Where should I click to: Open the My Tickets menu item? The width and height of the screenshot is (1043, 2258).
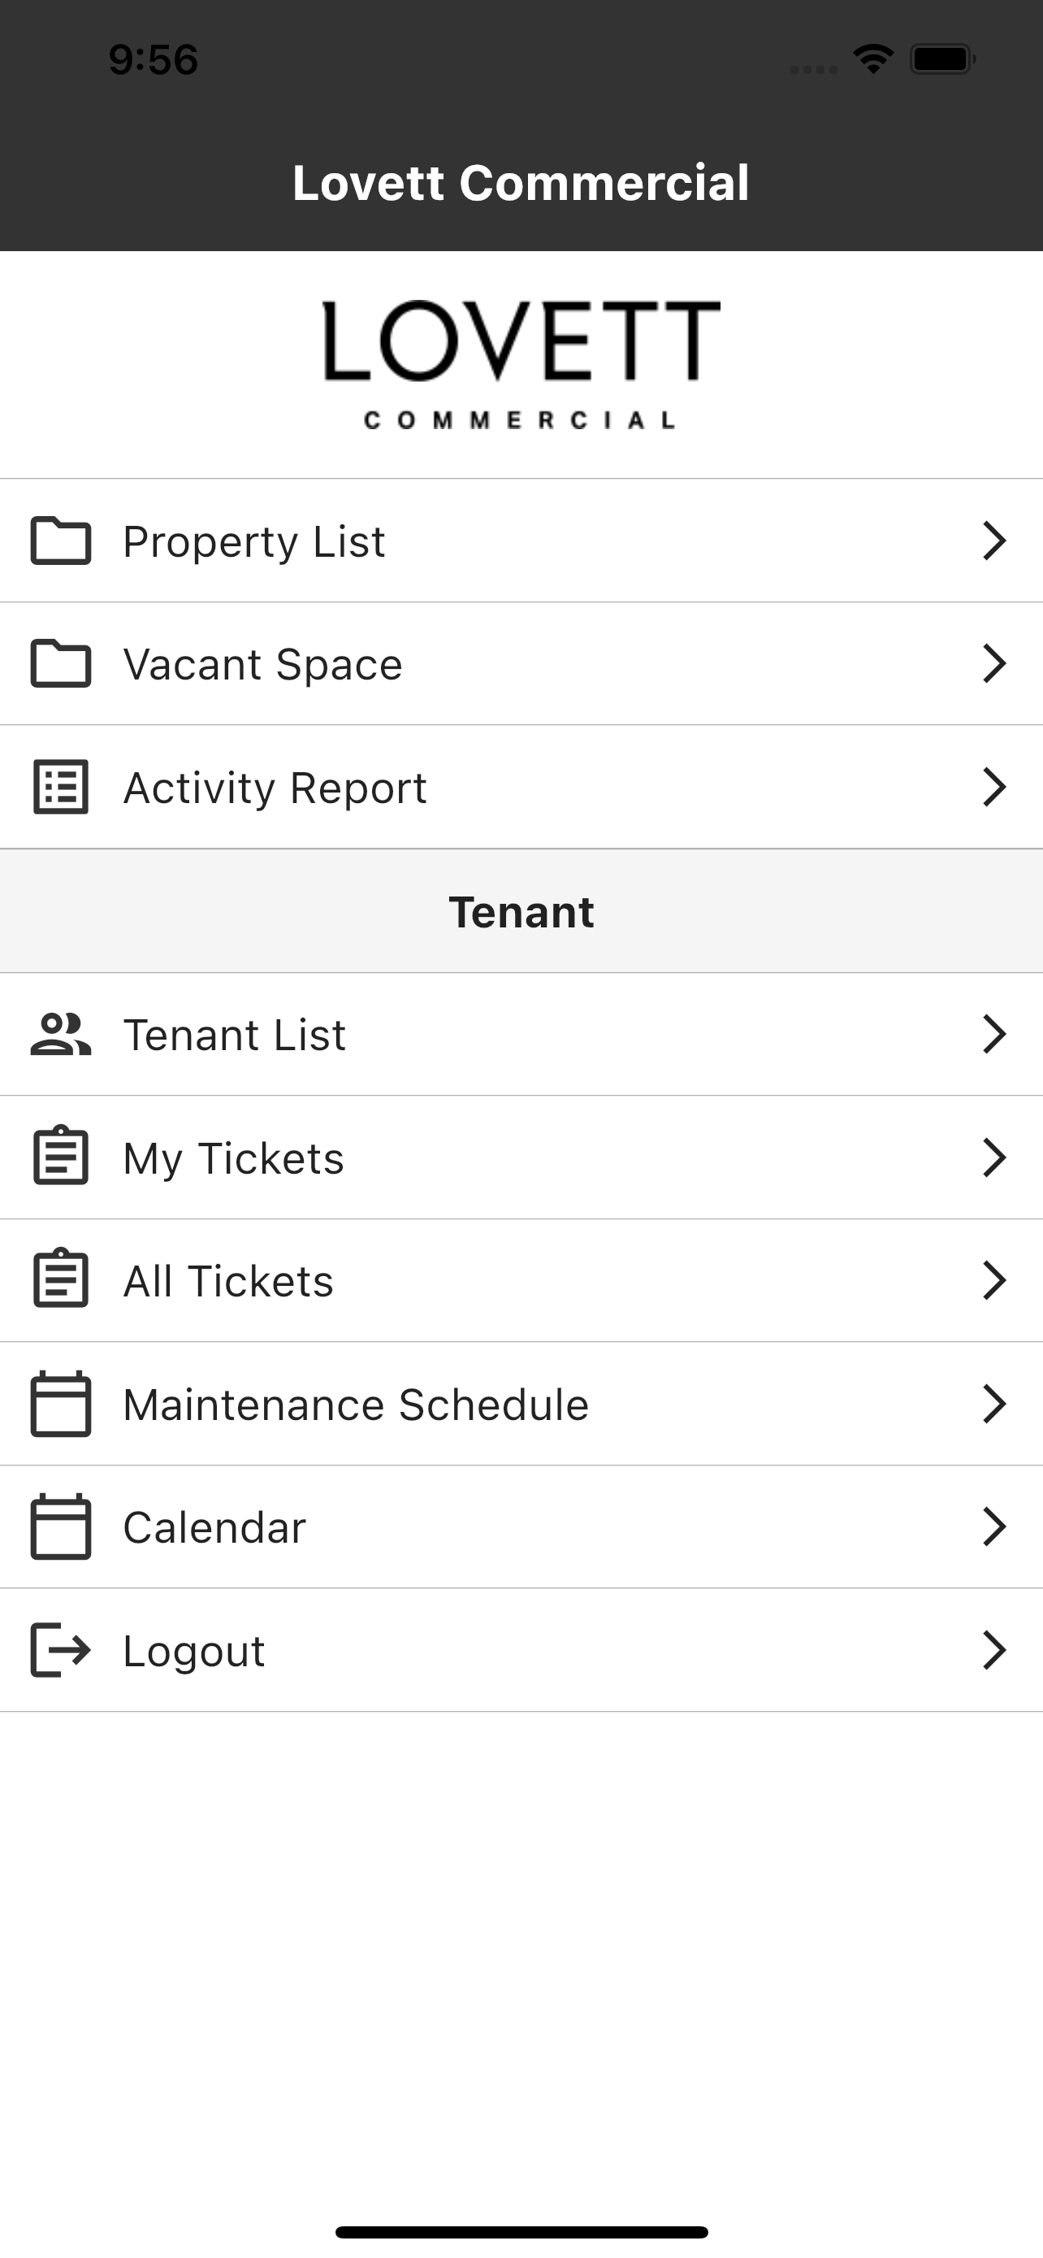(521, 1157)
